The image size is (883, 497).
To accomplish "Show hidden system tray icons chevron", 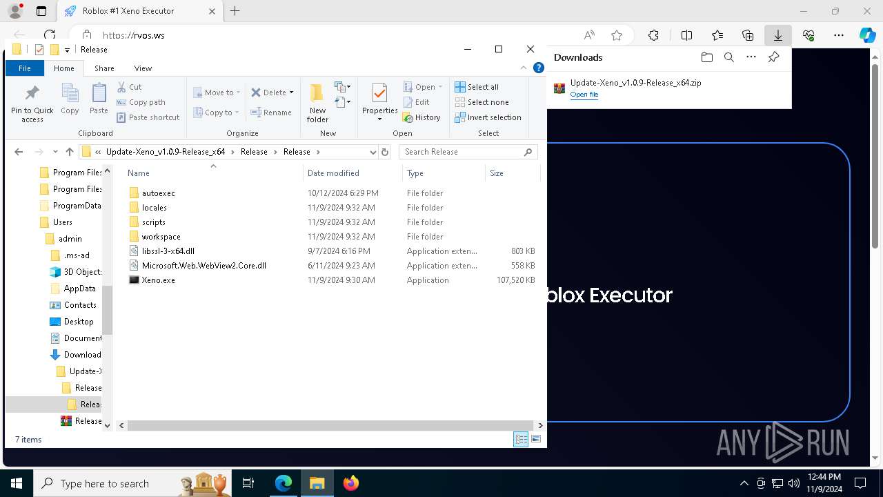I will (x=744, y=483).
